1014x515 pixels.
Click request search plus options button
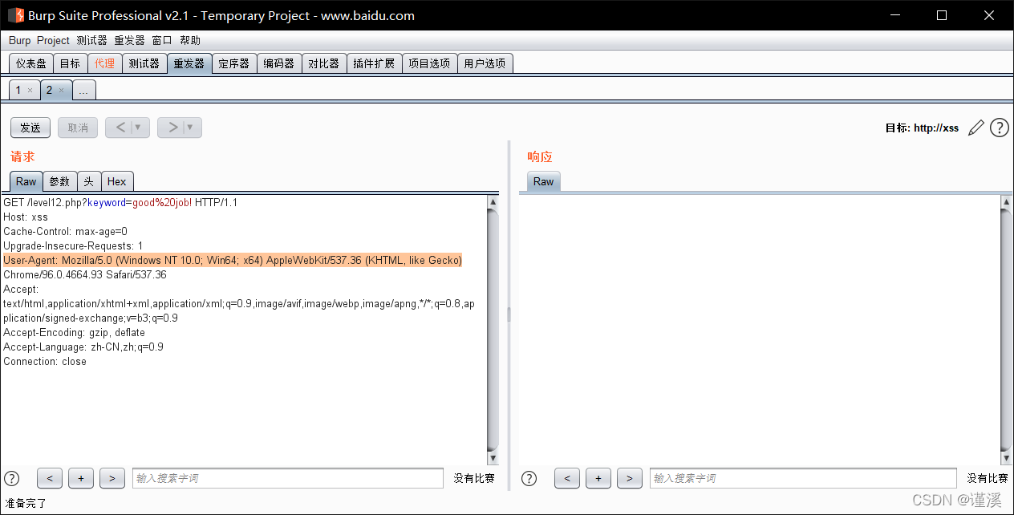point(81,478)
